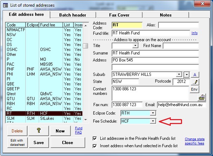This screenshot has width=213, height=156.
Task: Click the Eclipse column header
Action: [x=32, y=25]
